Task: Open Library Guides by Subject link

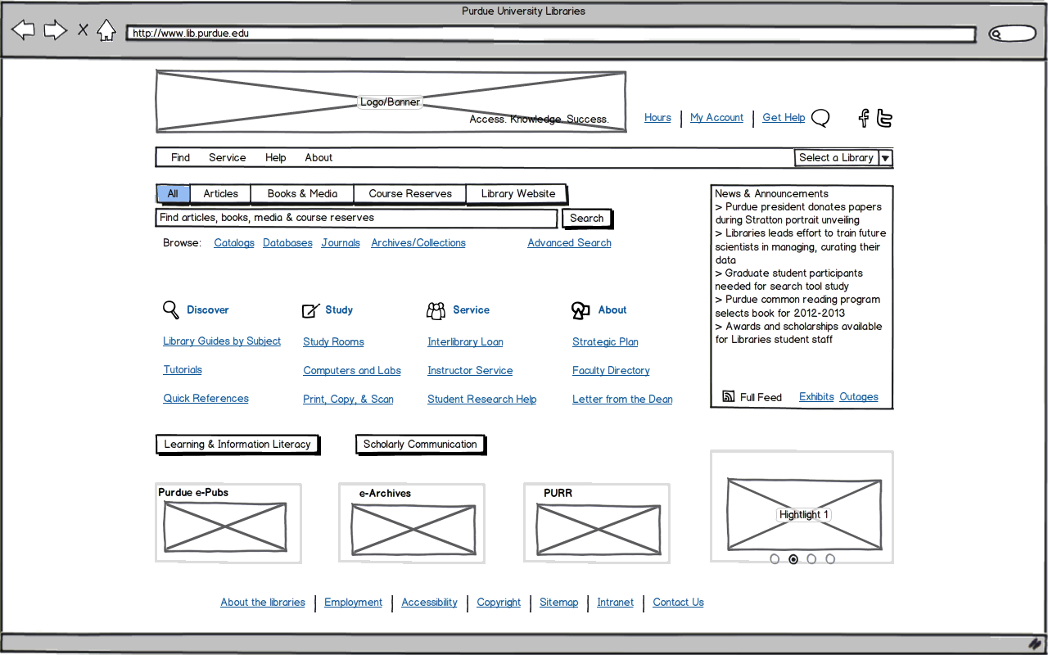Action: (222, 341)
